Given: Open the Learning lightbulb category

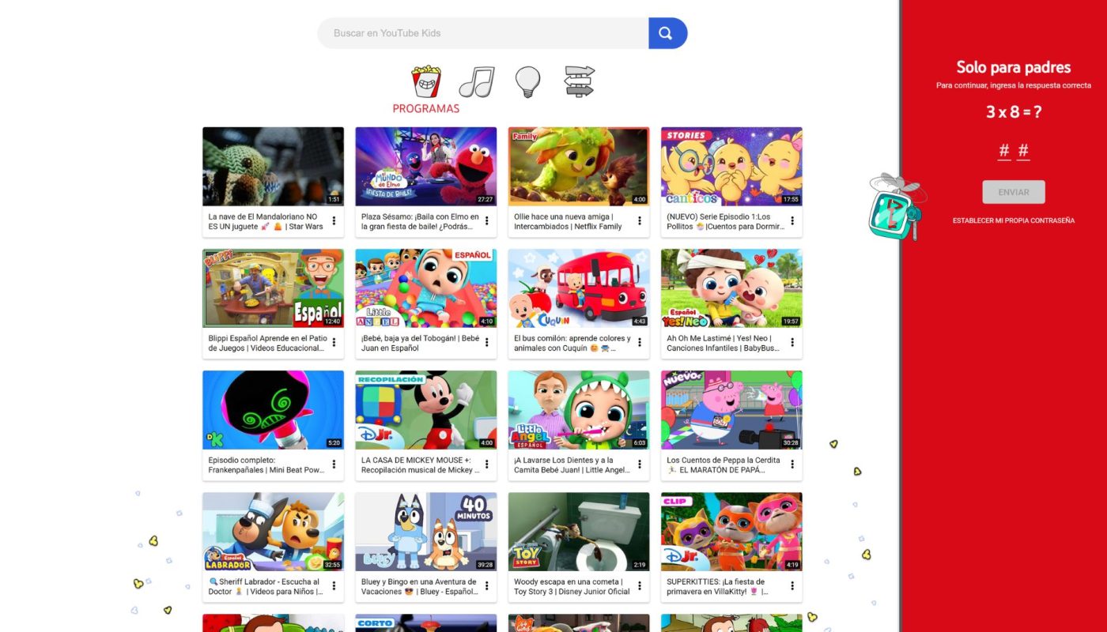Looking at the screenshot, I should [527, 81].
